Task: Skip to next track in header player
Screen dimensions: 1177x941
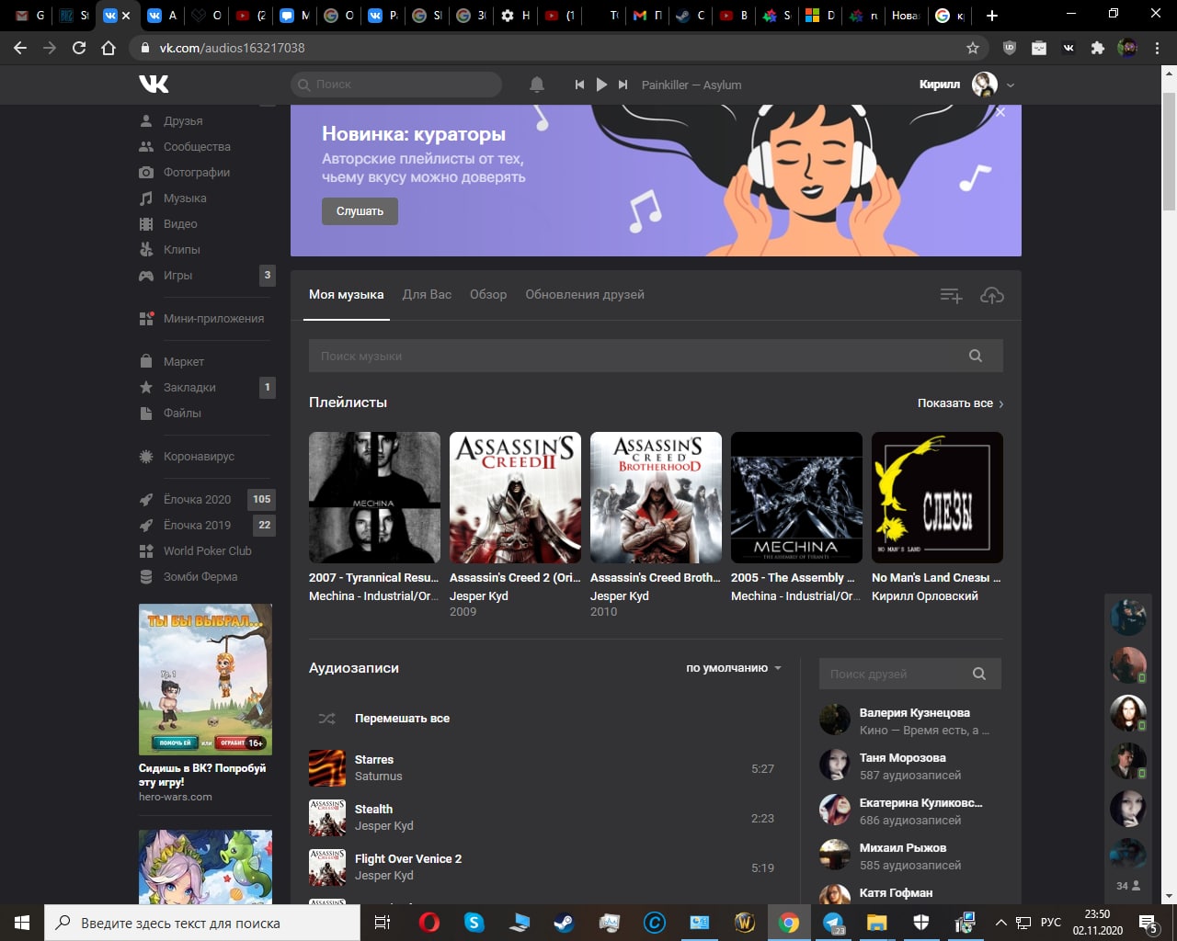Action: tap(623, 85)
